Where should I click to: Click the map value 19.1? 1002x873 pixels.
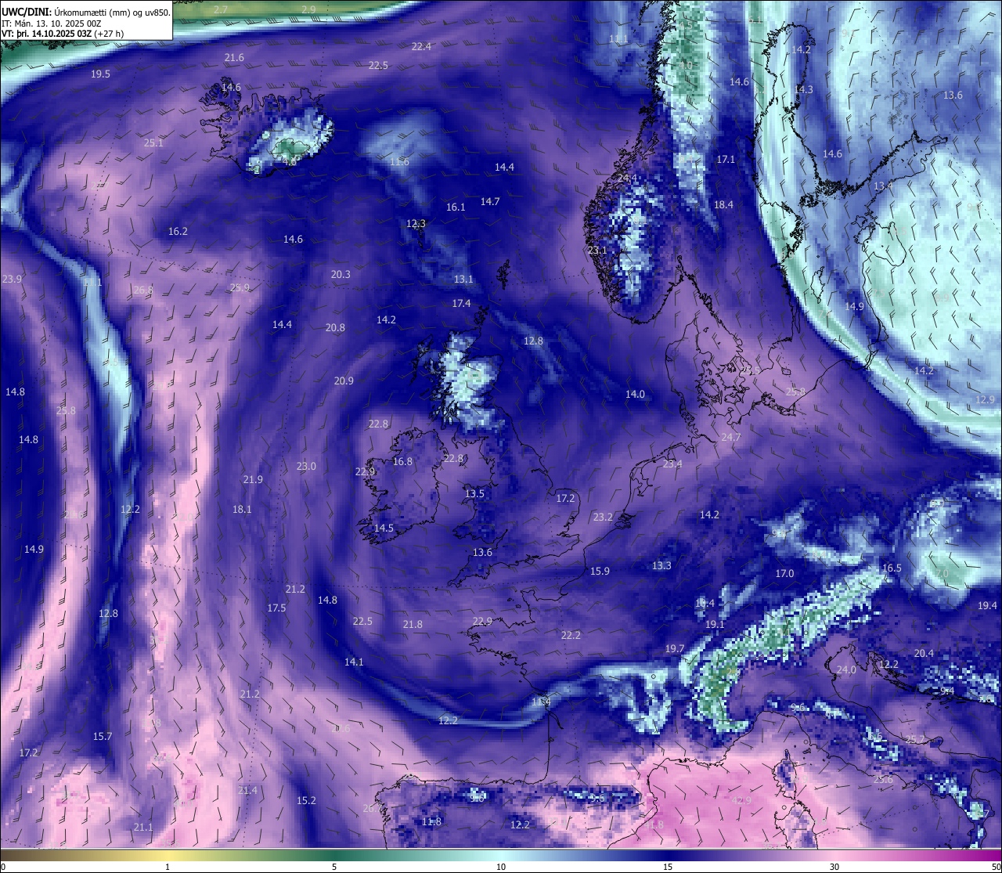(715, 625)
